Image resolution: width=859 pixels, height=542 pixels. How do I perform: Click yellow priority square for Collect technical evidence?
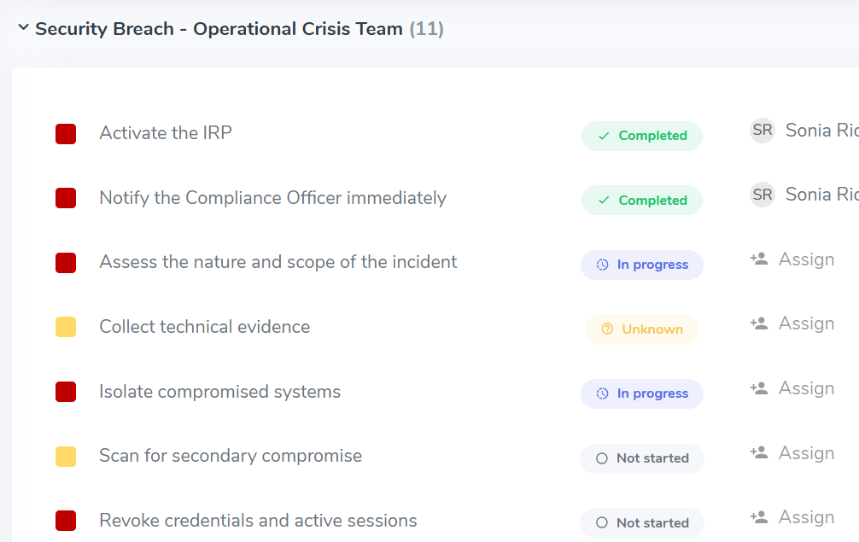click(x=66, y=327)
